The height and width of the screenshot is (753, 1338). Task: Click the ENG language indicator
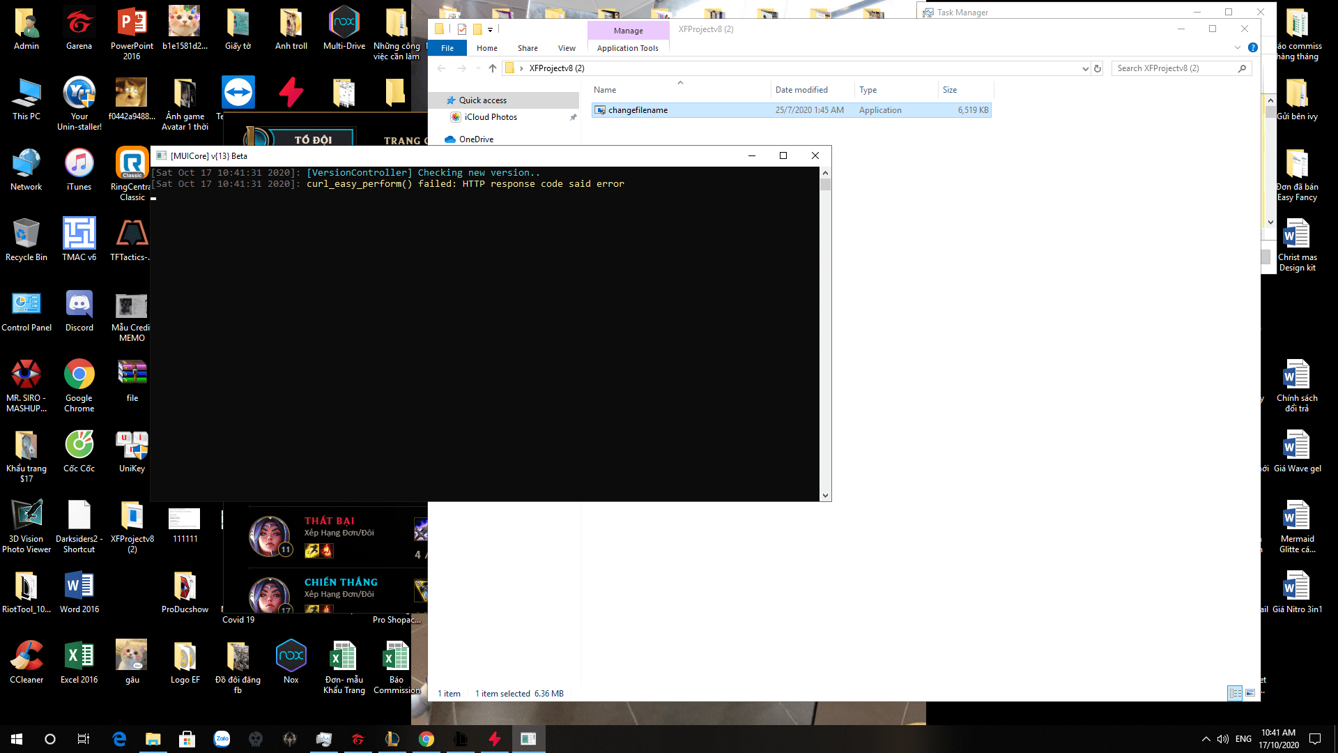(x=1243, y=739)
